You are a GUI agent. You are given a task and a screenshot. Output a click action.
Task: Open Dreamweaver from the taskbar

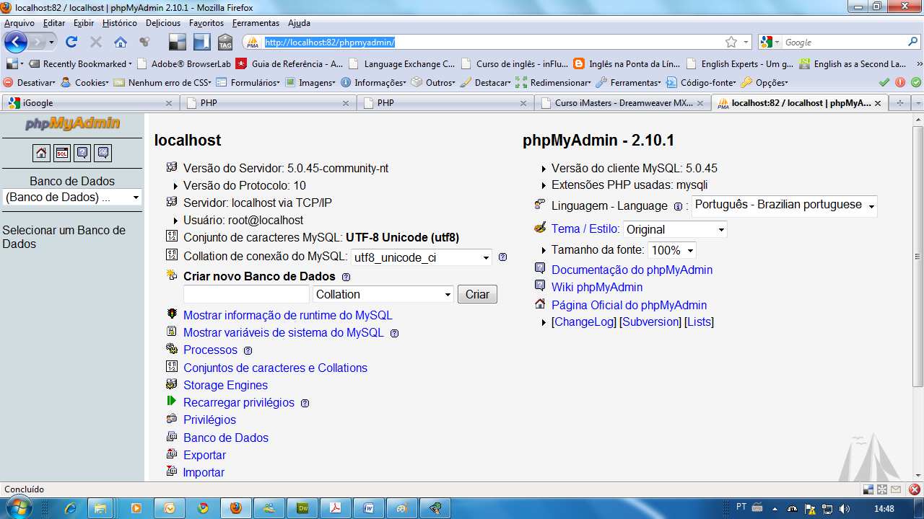pos(302,508)
